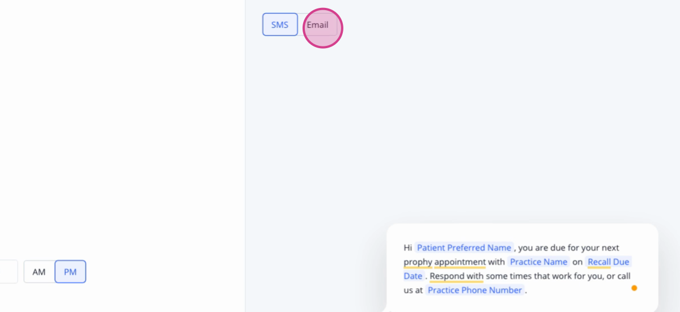Image resolution: width=680 pixels, height=312 pixels.
Task: Click the Patient Preferred Name placeholder tag
Action: coord(464,247)
